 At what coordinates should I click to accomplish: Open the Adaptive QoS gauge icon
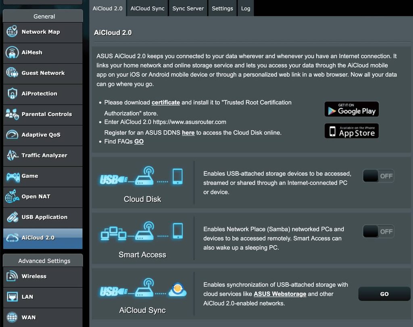click(12, 134)
